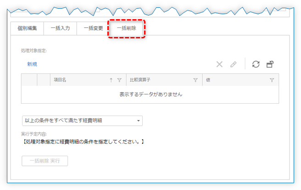Select the 一括変更 tab
Screen dimensions: 301x190
93,28
